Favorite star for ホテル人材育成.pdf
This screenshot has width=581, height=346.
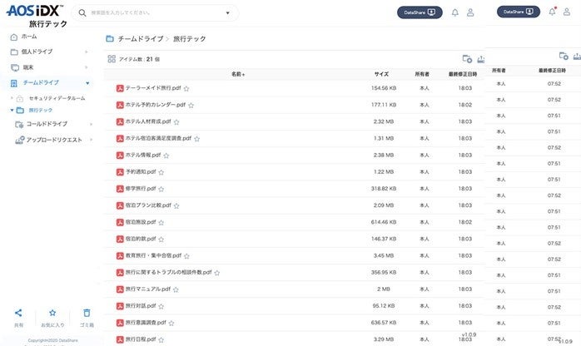[176, 121]
